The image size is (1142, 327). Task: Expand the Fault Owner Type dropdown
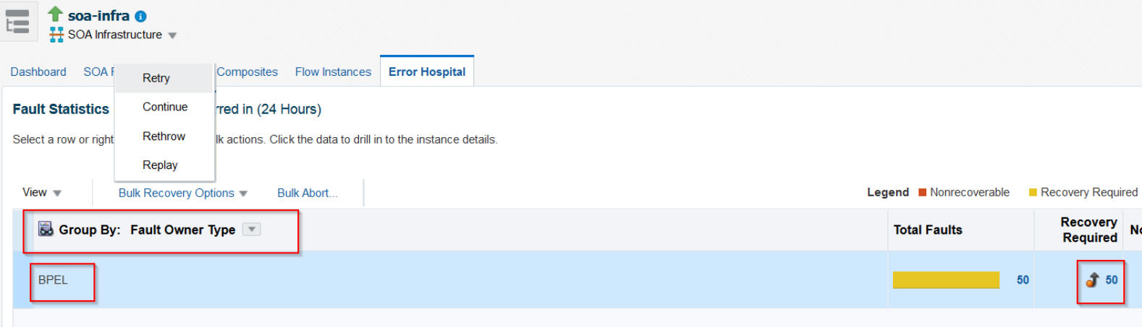[x=251, y=230]
